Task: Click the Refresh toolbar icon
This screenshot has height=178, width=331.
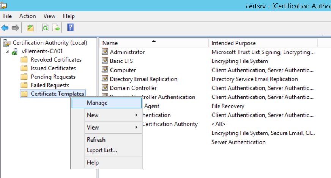Action: 45,28
